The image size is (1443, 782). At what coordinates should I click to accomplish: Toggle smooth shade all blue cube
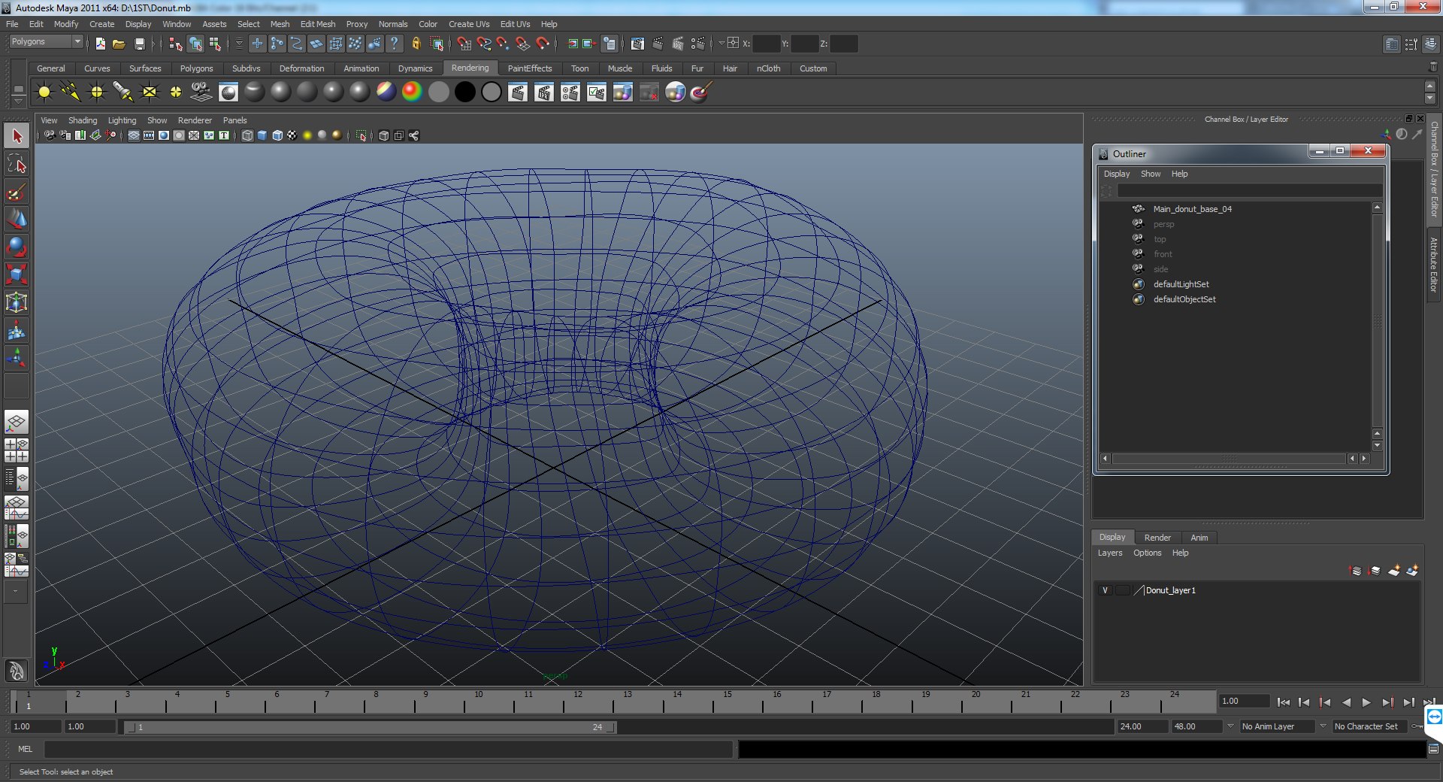262,135
